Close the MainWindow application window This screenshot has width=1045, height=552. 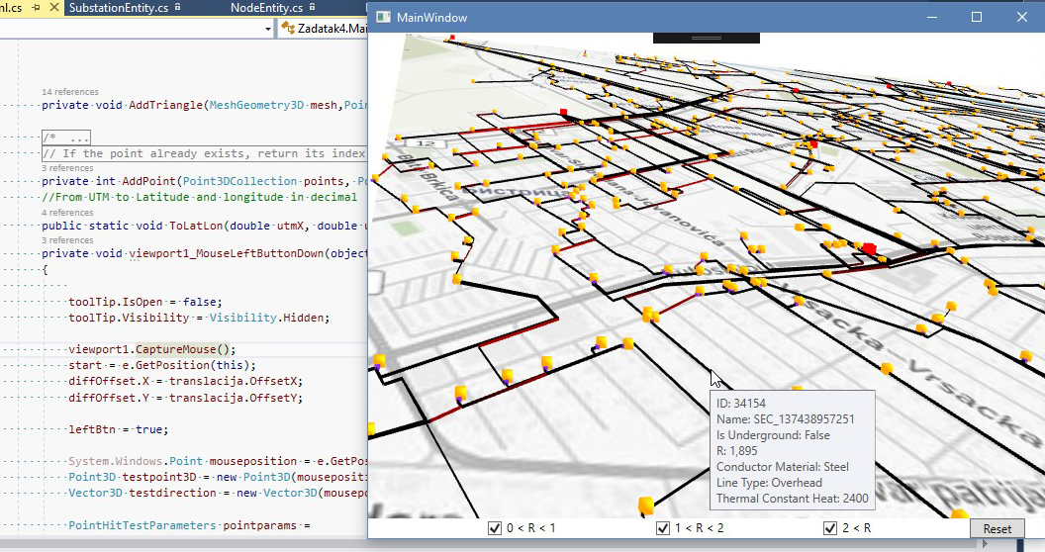coord(1021,17)
